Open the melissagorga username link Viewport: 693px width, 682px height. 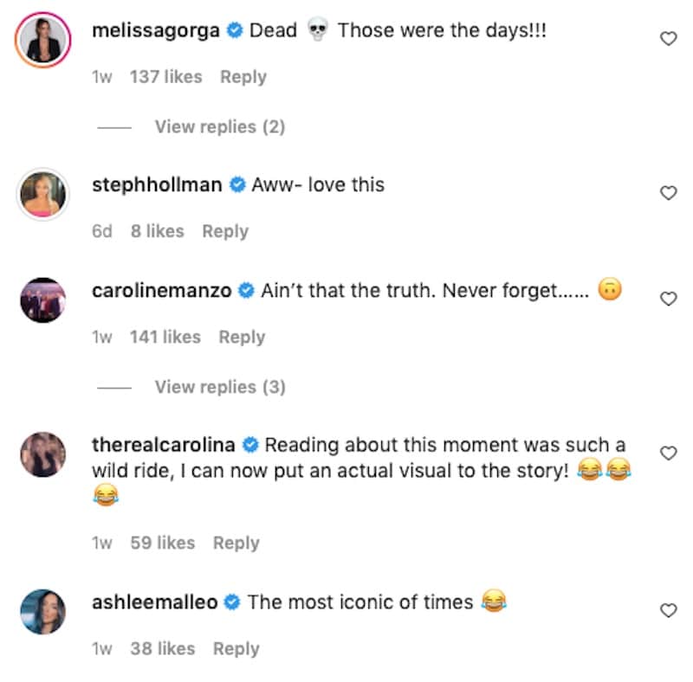(x=156, y=30)
